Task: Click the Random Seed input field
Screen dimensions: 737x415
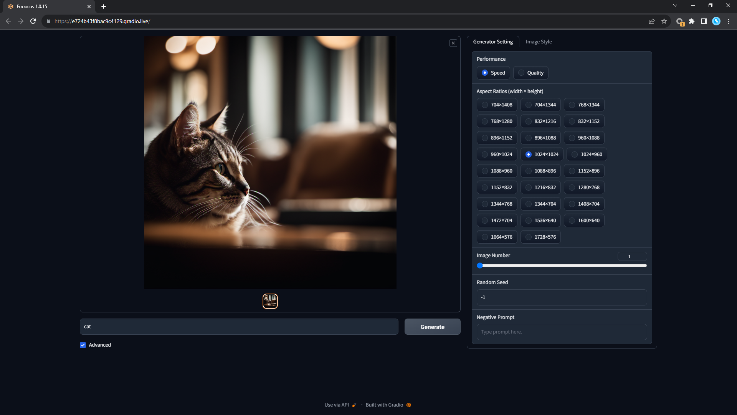Action: pos(561,297)
